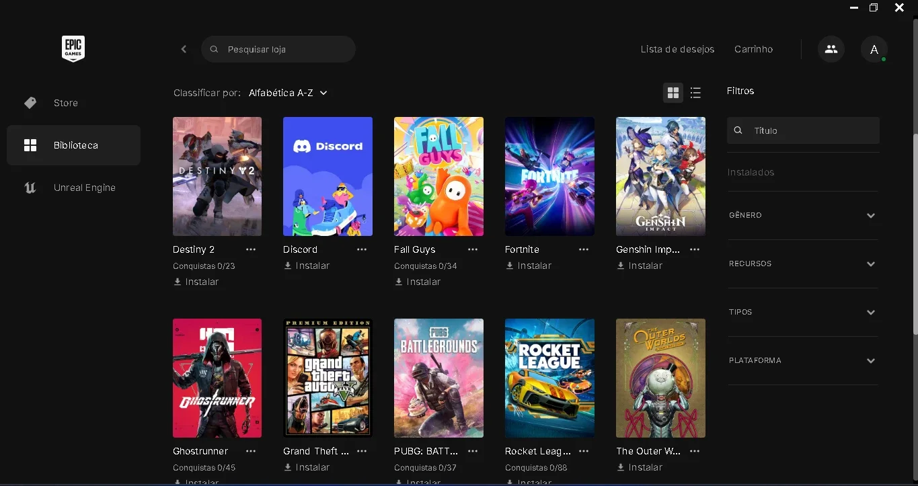The width and height of the screenshot is (918, 486).
Task: Click the Ghostrunner title text
Action: (200, 451)
